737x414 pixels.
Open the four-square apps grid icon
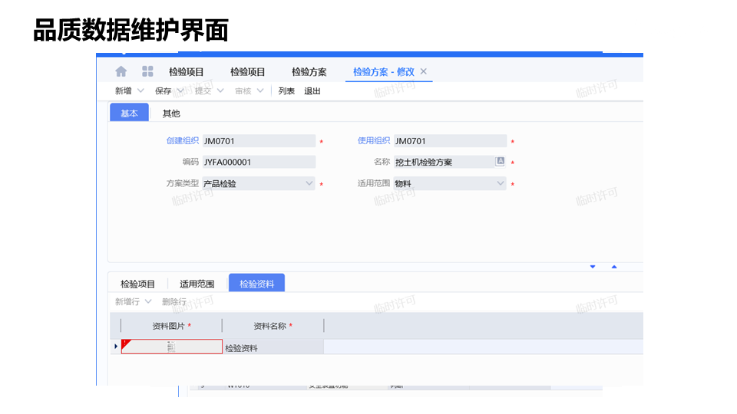147,71
